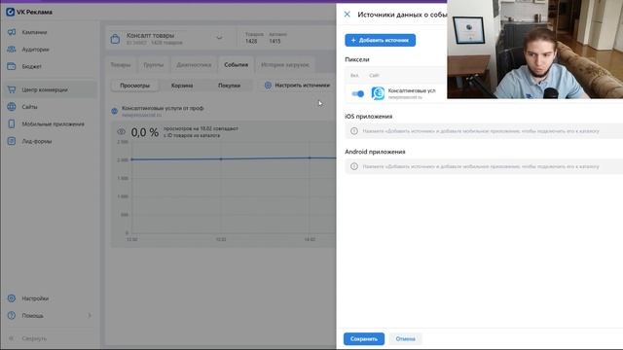The width and height of the screenshot is (623, 350).
Task: Click the Android приложения heading
Action: (375, 152)
